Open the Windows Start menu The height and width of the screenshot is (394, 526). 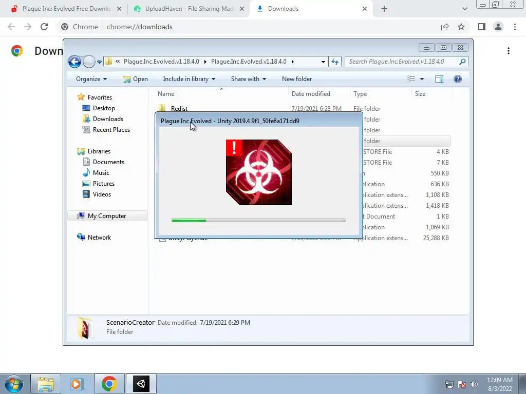13,384
